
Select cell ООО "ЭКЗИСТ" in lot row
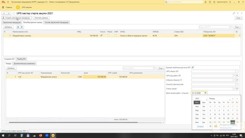(219, 36)
